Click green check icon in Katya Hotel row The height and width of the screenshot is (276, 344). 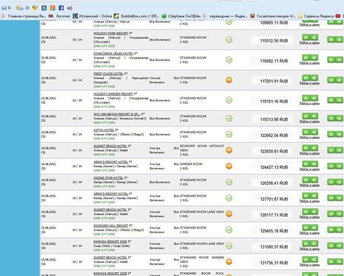pyautogui.click(x=229, y=135)
